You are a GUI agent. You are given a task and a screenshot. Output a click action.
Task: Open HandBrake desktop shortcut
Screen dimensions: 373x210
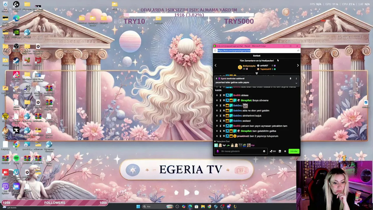point(27,62)
